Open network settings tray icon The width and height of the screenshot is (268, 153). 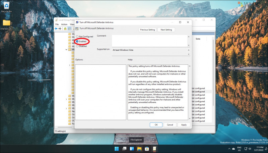click(x=246, y=149)
